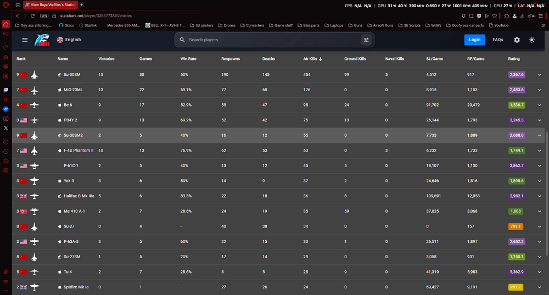Reload the page
The image size is (549, 295).
click(32, 16)
